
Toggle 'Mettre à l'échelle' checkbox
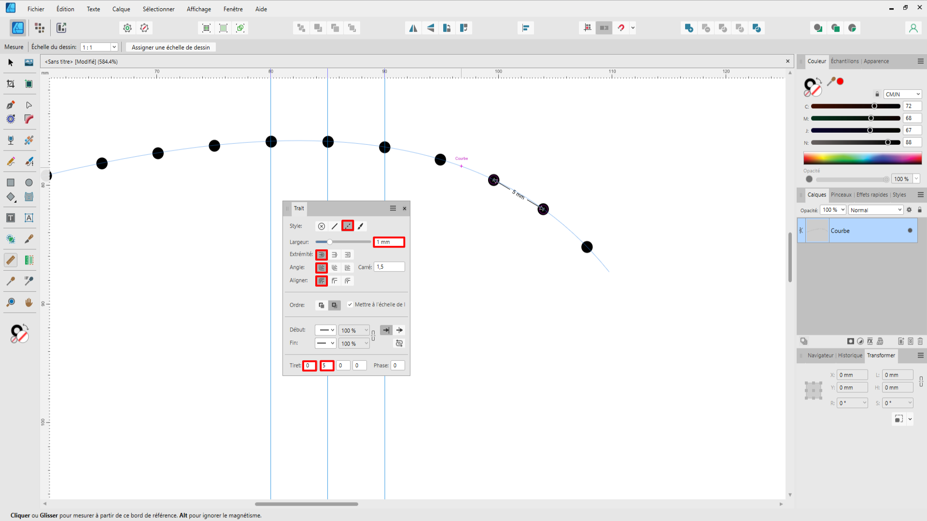(x=350, y=304)
